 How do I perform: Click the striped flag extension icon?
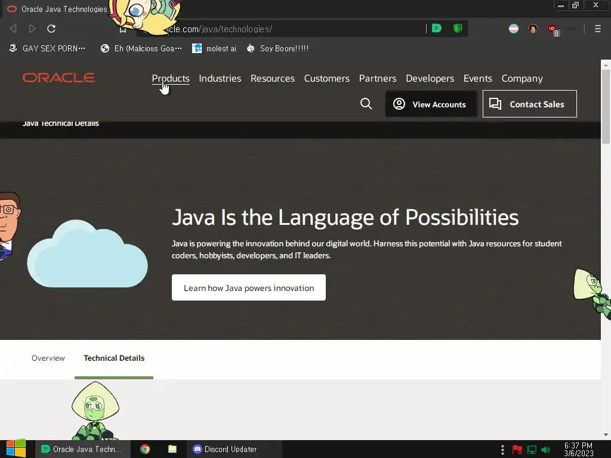514,29
